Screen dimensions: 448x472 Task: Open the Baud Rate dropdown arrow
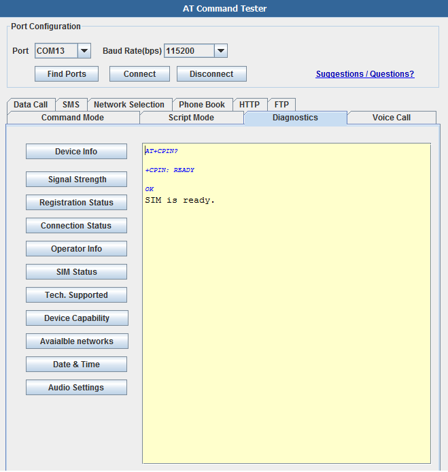221,50
